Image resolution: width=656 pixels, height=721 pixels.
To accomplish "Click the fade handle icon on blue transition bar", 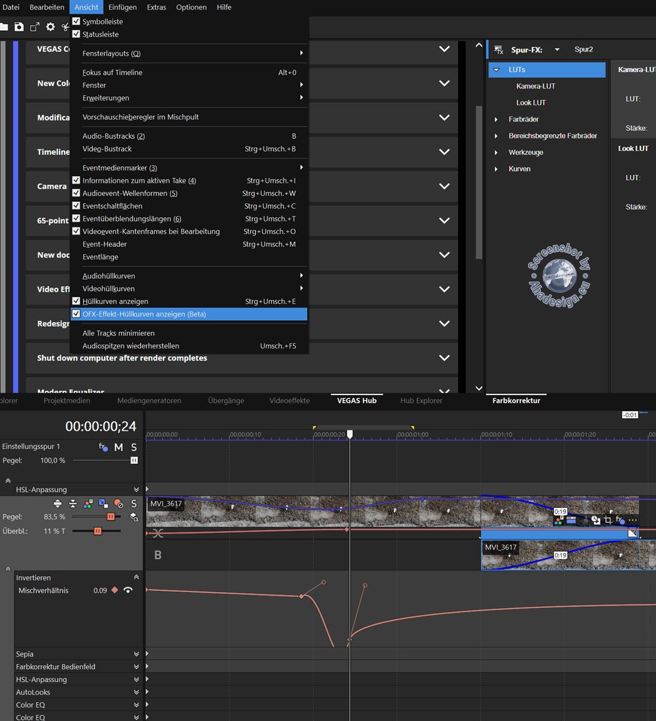I will [633, 533].
